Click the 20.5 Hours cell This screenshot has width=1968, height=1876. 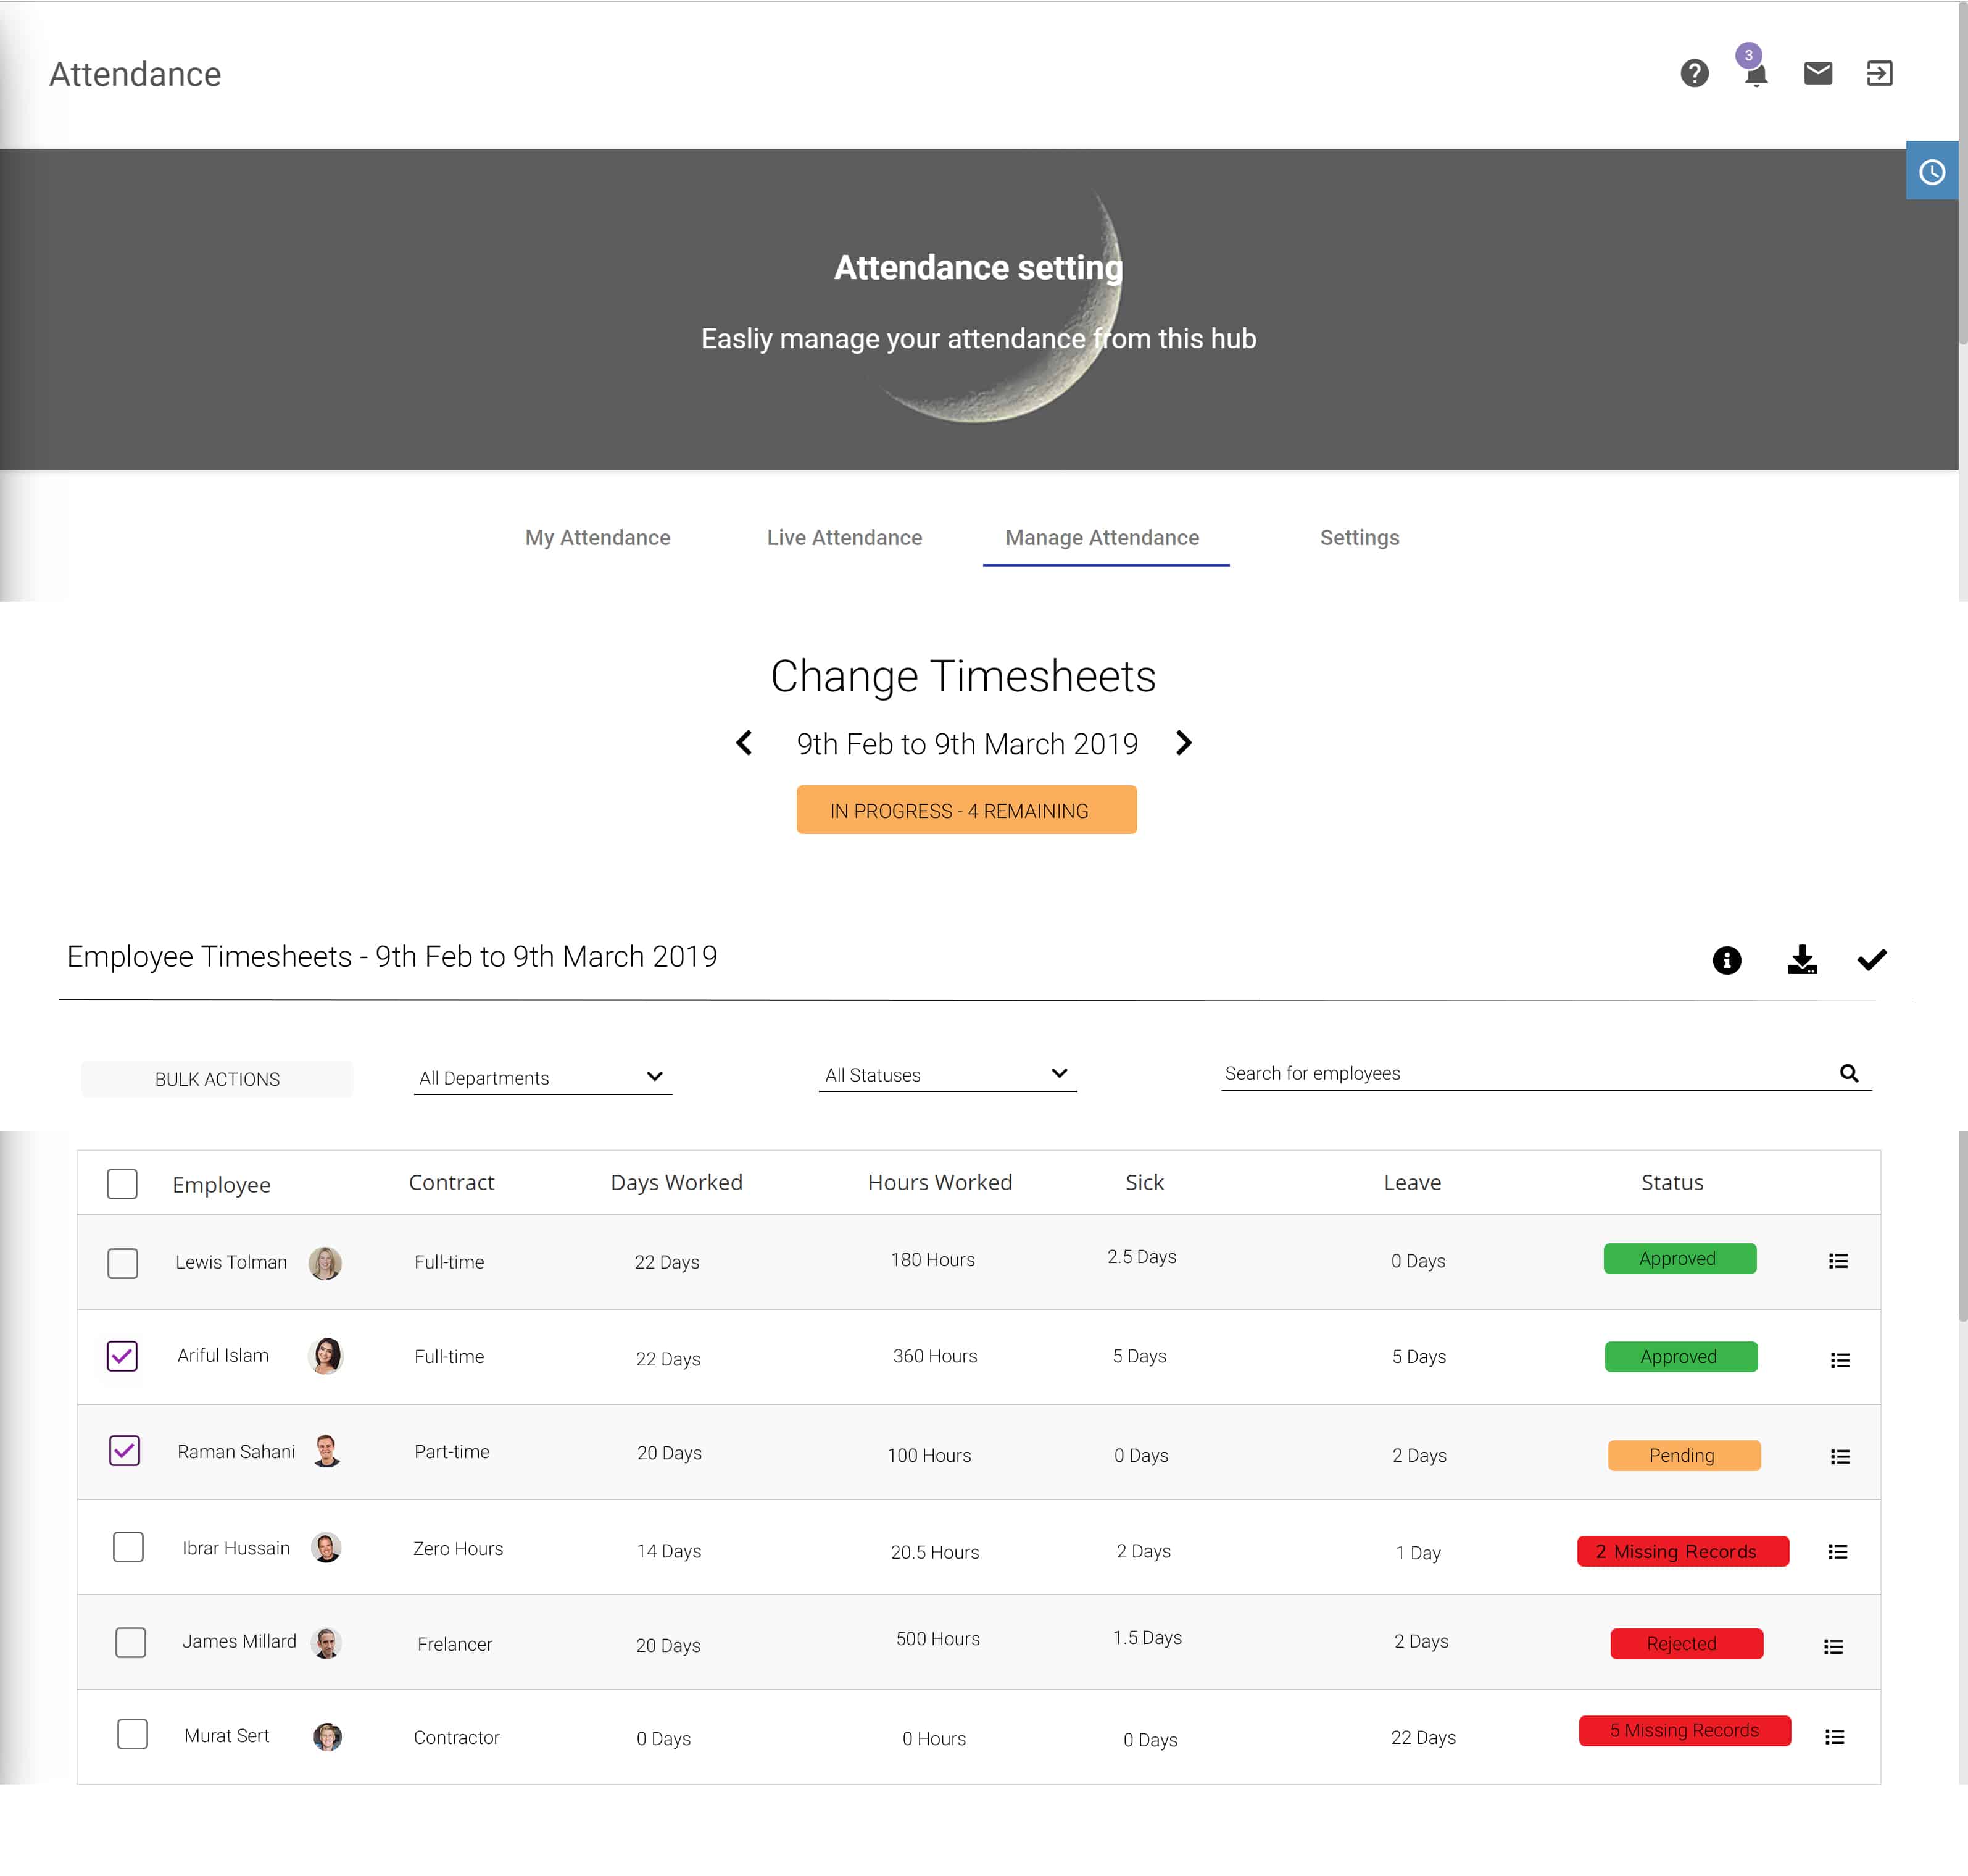coord(934,1553)
